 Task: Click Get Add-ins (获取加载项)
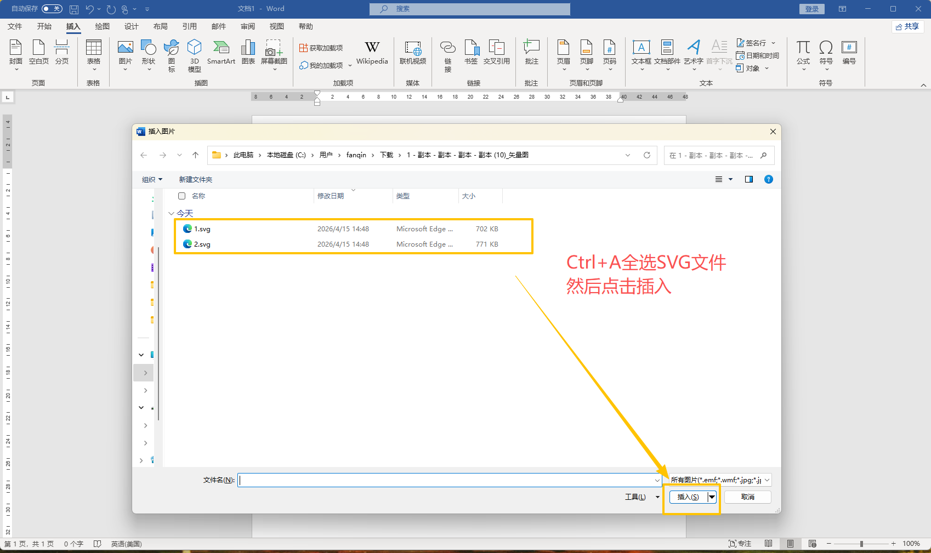pos(321,48)
